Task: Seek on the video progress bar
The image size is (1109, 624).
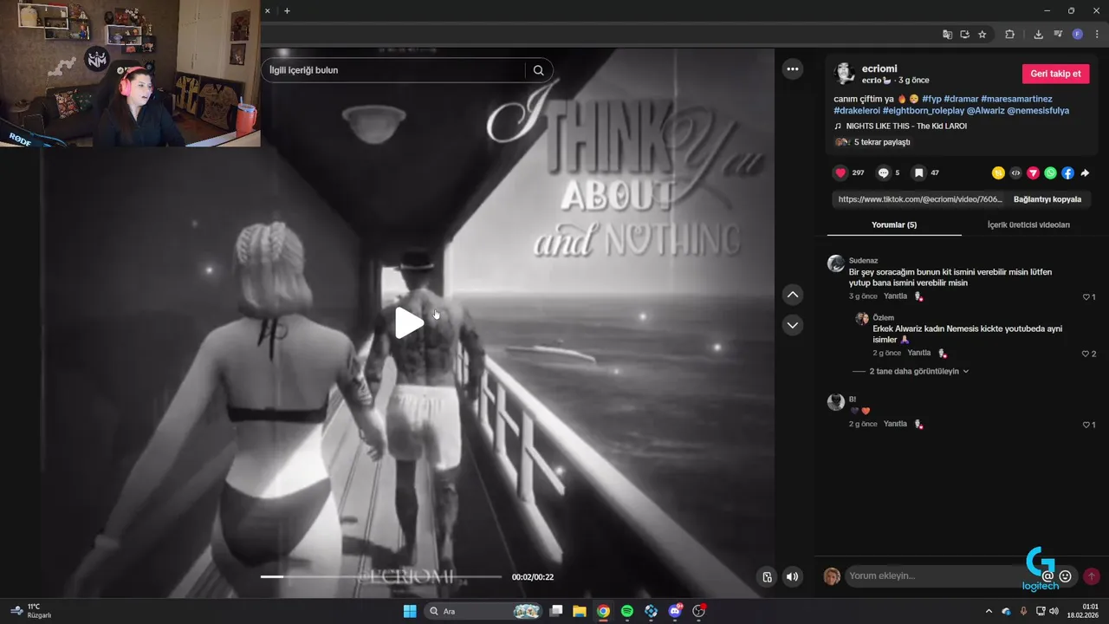Action: (381, 576)
